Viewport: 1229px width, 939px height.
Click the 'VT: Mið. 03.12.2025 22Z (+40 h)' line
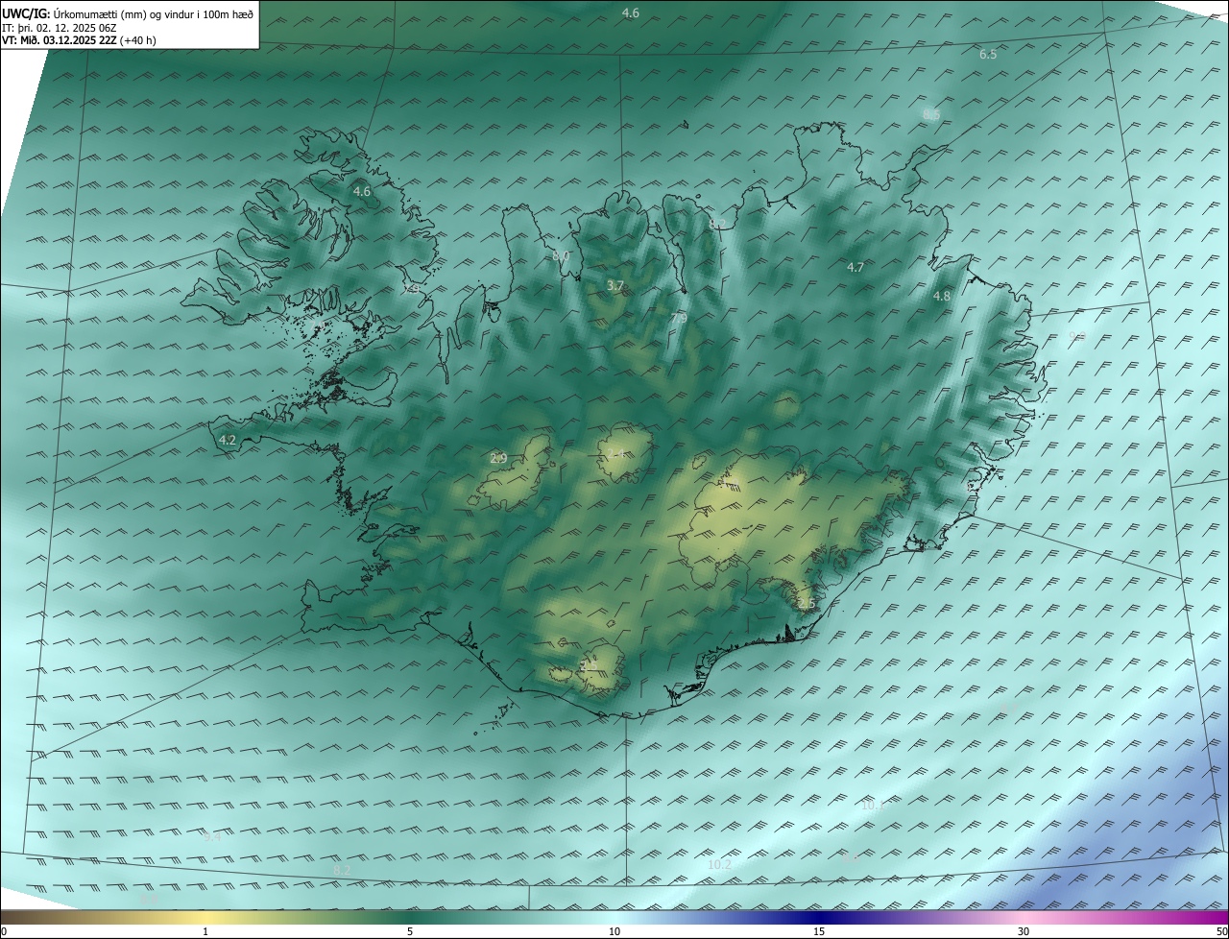(80, 40)
